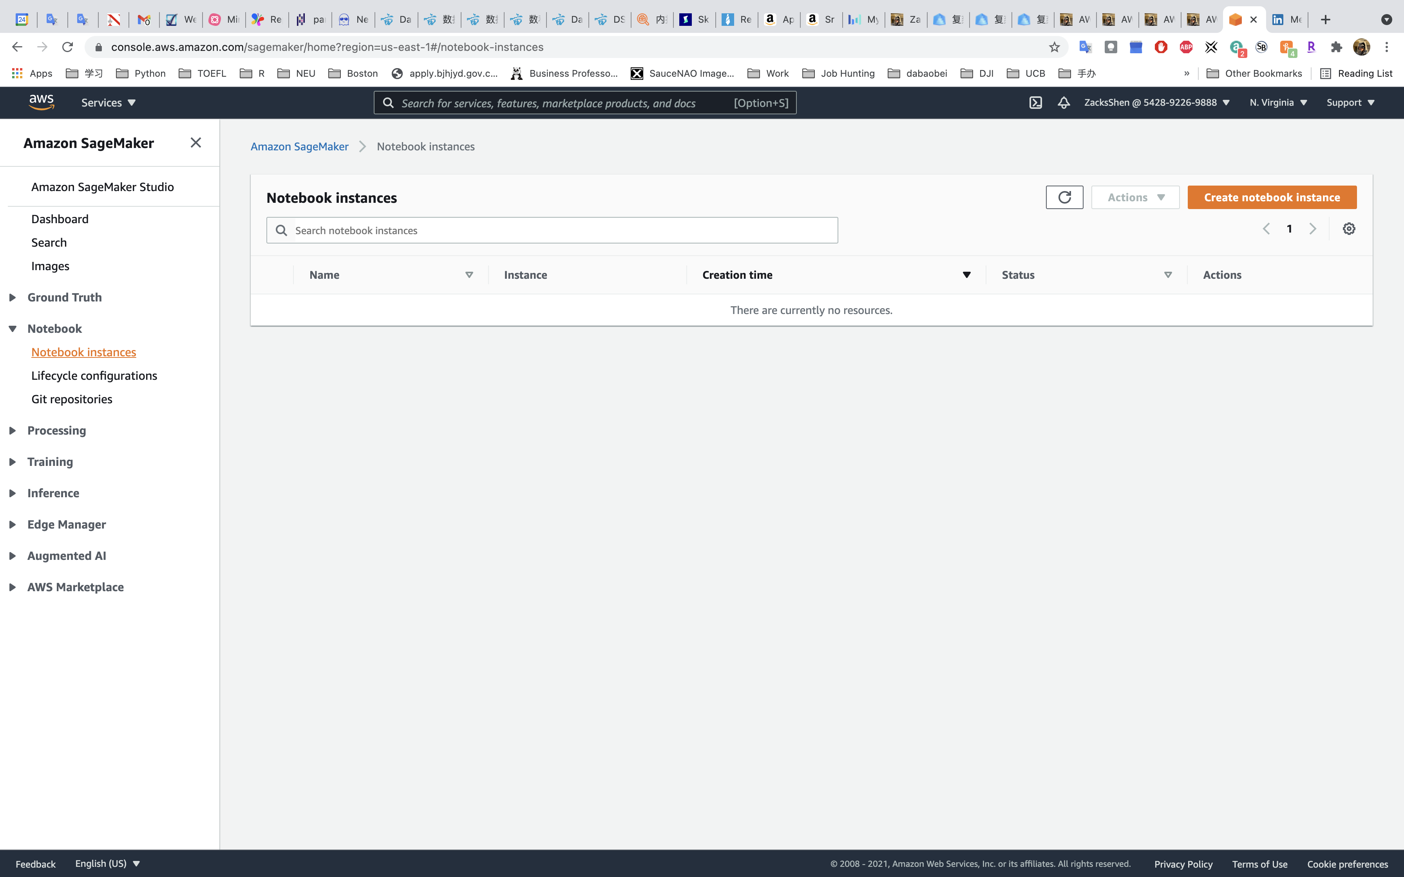This screenshot has width=1404, height=877.
Task: Open the notifications bell
Action: click(x=1064, y=103)
